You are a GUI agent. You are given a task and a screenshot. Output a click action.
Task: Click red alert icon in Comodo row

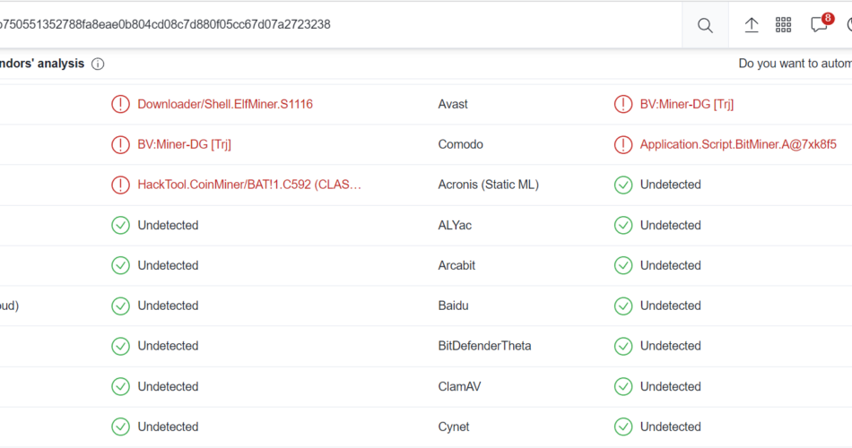623,144
